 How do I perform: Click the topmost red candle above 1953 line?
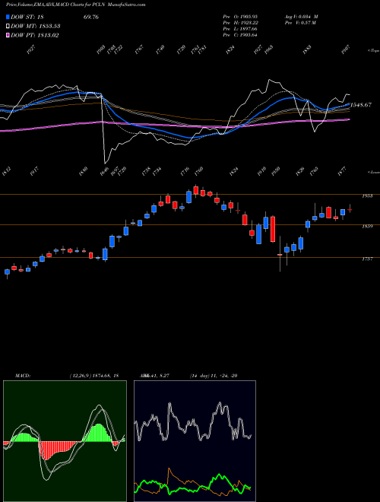coord(196,190)
